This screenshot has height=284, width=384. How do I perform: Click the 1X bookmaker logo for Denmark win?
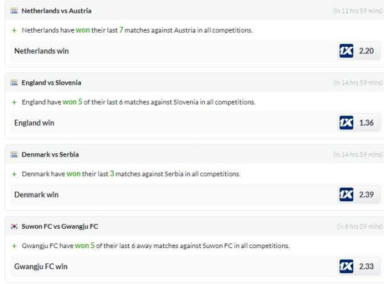346,194
